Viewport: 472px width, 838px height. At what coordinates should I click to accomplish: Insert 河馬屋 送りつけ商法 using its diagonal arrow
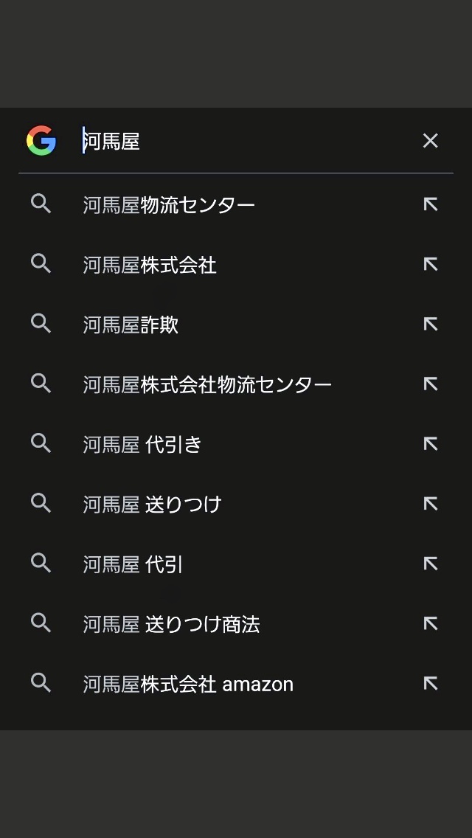430,623
